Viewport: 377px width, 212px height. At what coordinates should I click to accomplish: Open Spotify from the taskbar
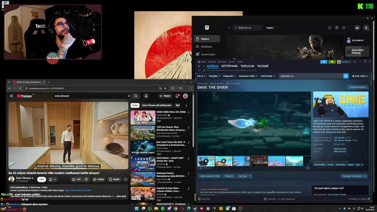point(163,208)
